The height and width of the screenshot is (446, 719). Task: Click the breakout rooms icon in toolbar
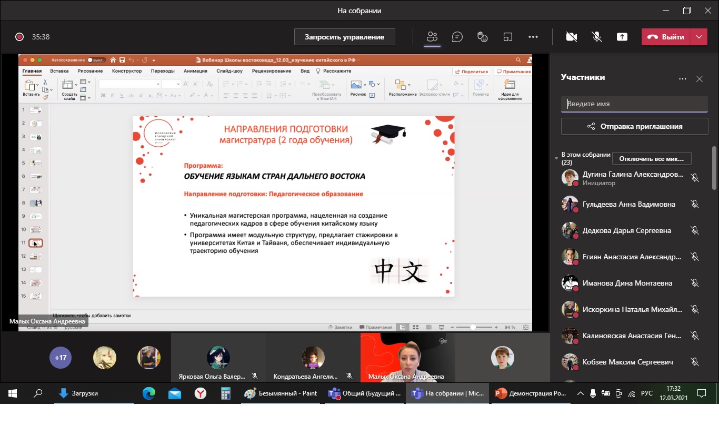[x=507, y=37]
